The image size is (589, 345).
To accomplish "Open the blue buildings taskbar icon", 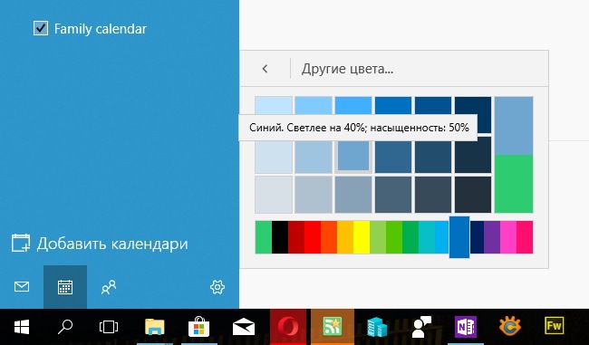I will (377, 327).
